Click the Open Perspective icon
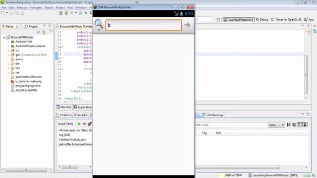 [x=218, y=20]
